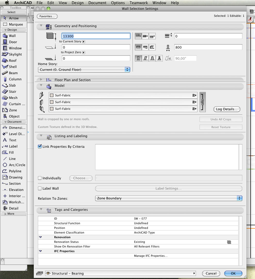Expand the Floor Plan and Section panel
The width and height of the screenshot is (255, 279).
point(41,80)
